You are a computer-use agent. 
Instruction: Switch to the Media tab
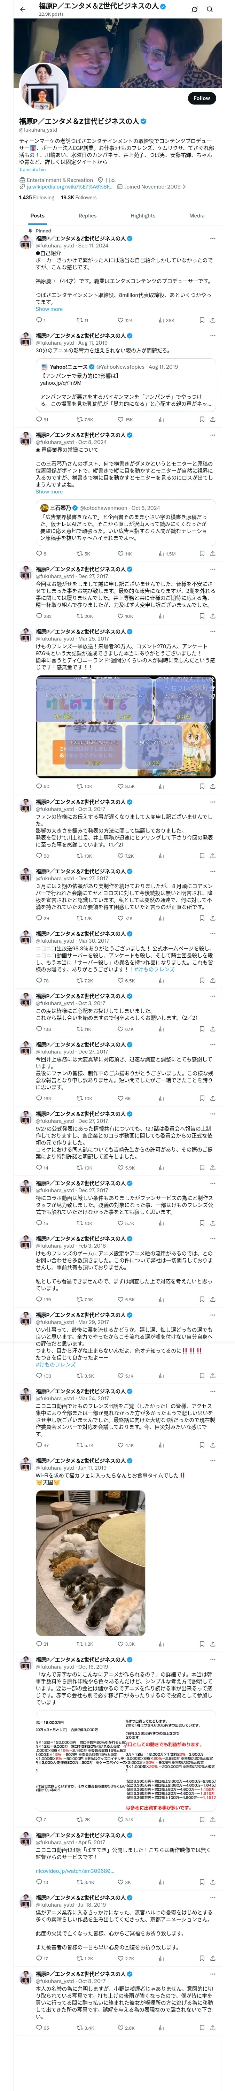click(197, 216)
